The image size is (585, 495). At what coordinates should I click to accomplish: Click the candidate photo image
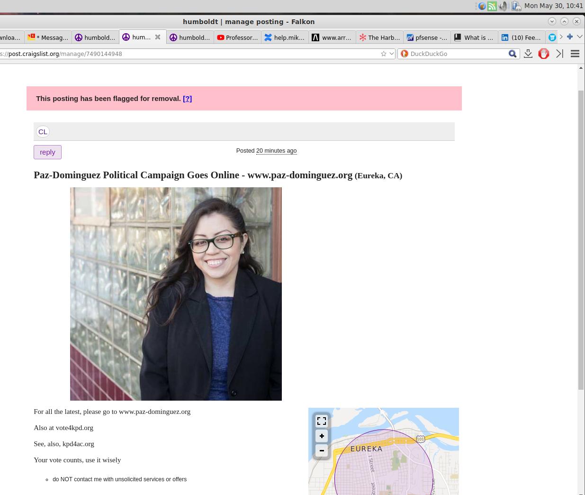176,294
